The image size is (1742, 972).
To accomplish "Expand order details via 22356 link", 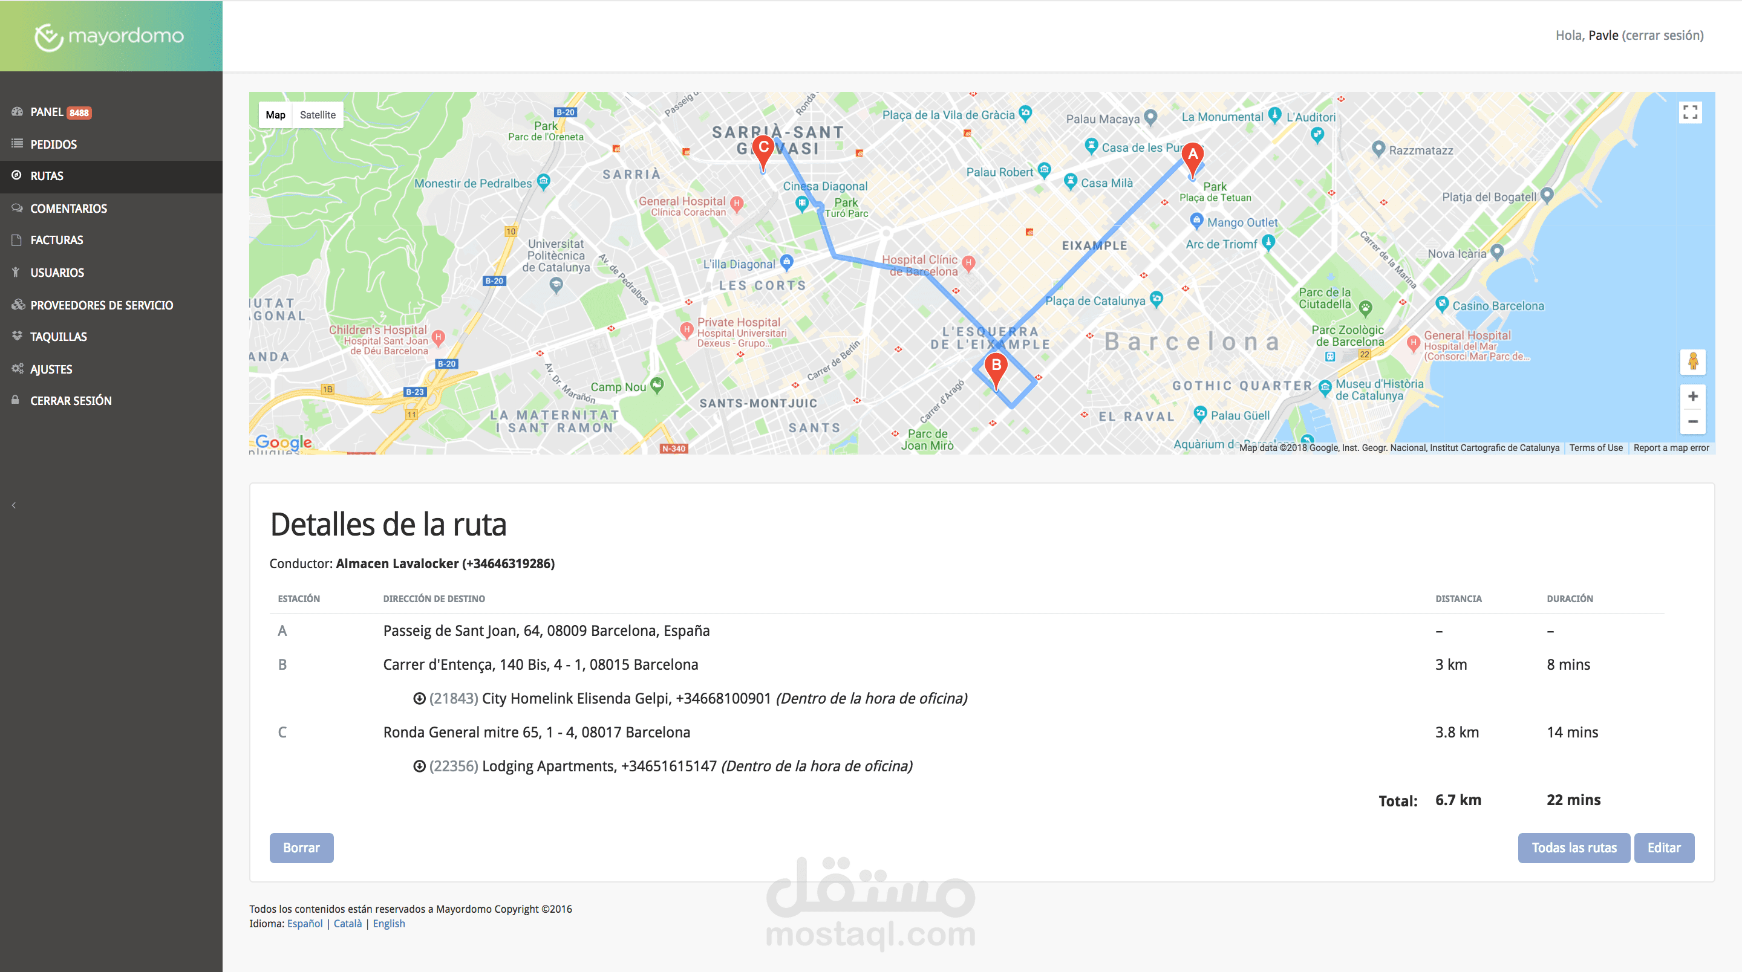I will (452, 766).
